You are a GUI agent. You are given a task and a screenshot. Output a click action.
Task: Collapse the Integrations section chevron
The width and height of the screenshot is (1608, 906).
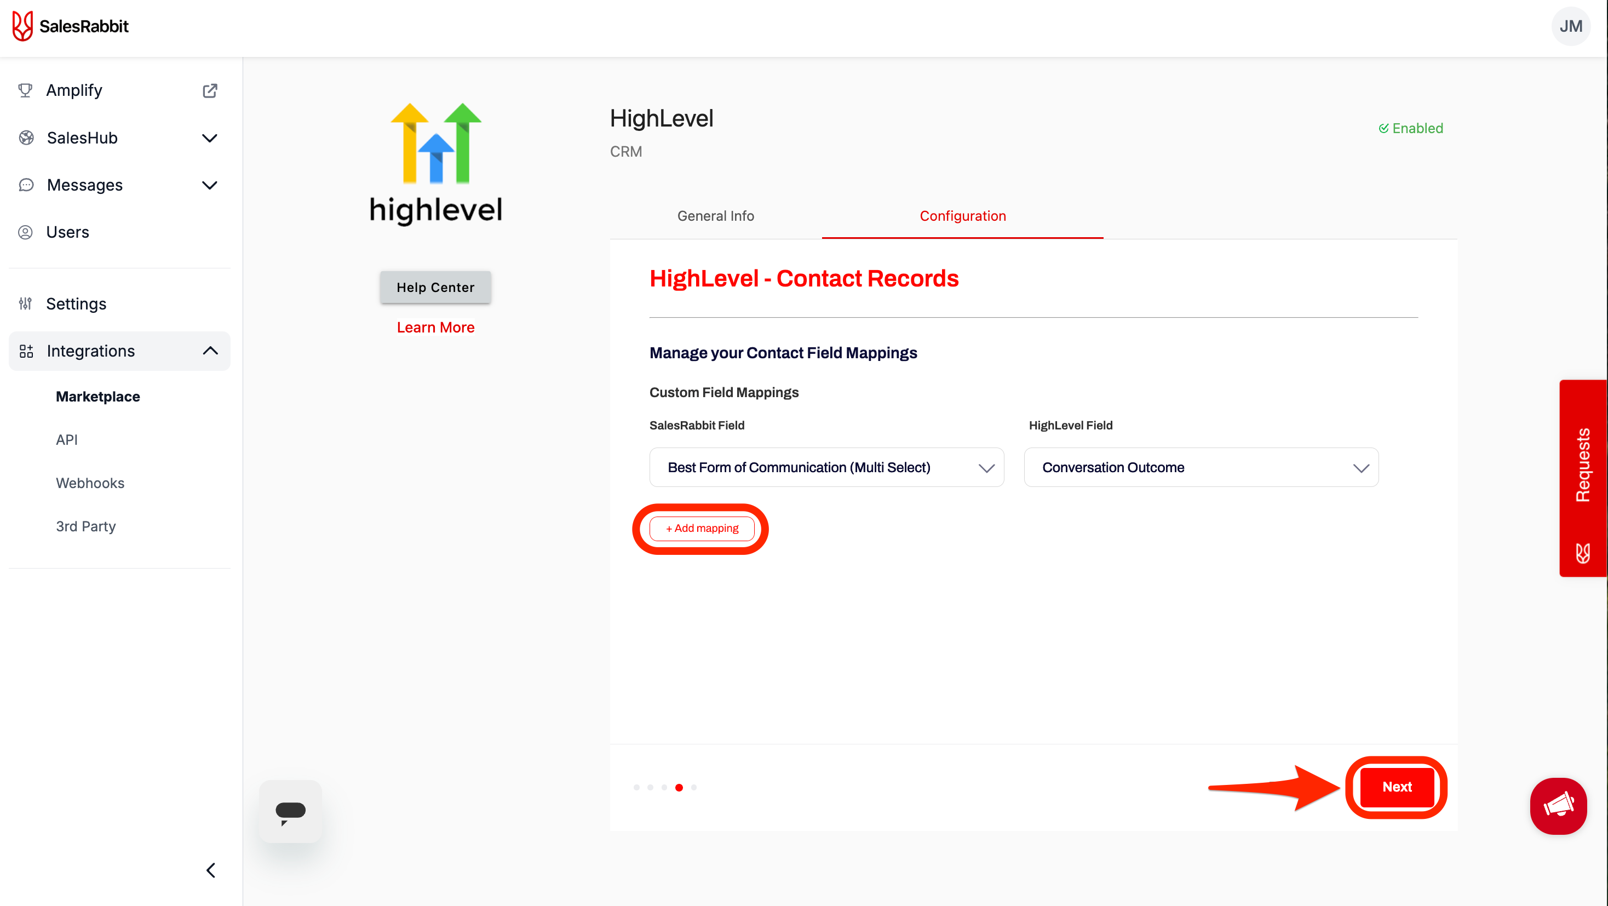[x=210, y=351]
